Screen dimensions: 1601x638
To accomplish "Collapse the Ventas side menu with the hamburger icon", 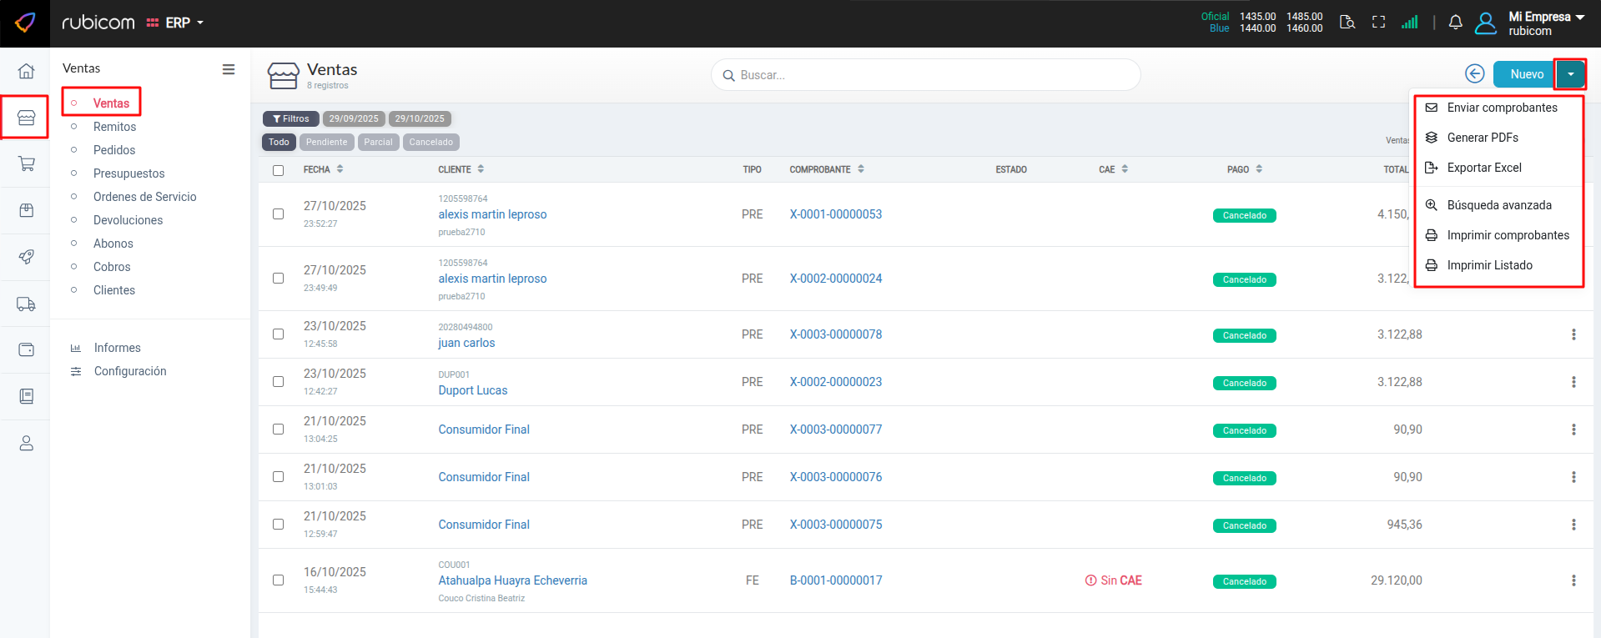I will coord(228,69).
